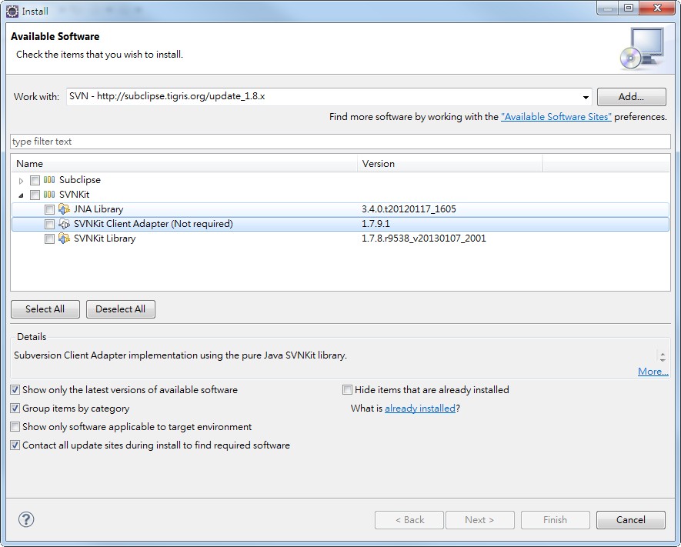Click the Subclipse category icon
This screenshot has height=547, width=681.
pyautogui.click(x=48, y=179)
